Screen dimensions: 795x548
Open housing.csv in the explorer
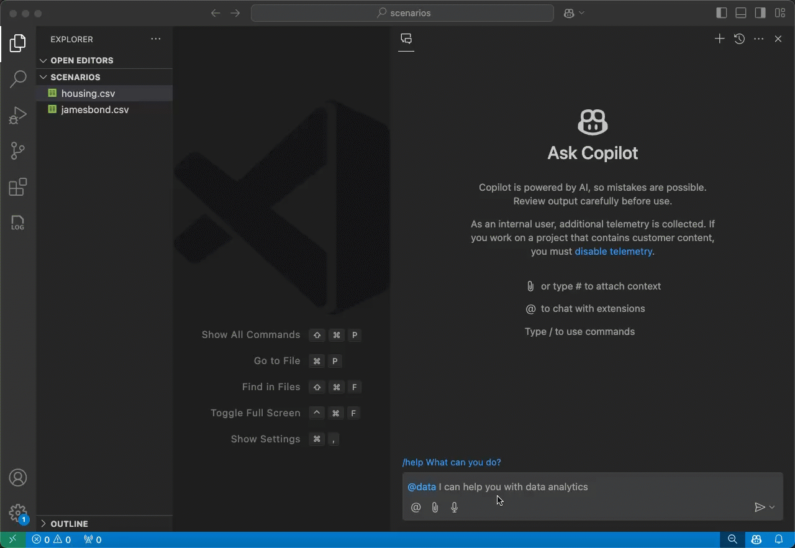[x=104, y=94]
